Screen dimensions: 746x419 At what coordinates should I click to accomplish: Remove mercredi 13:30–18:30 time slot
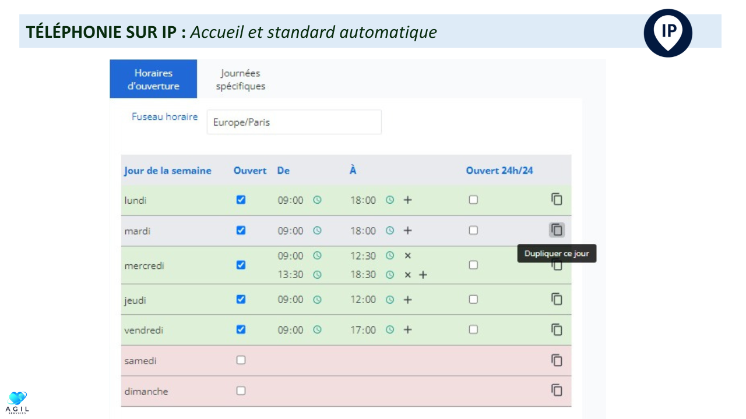(x=408, y=275)
